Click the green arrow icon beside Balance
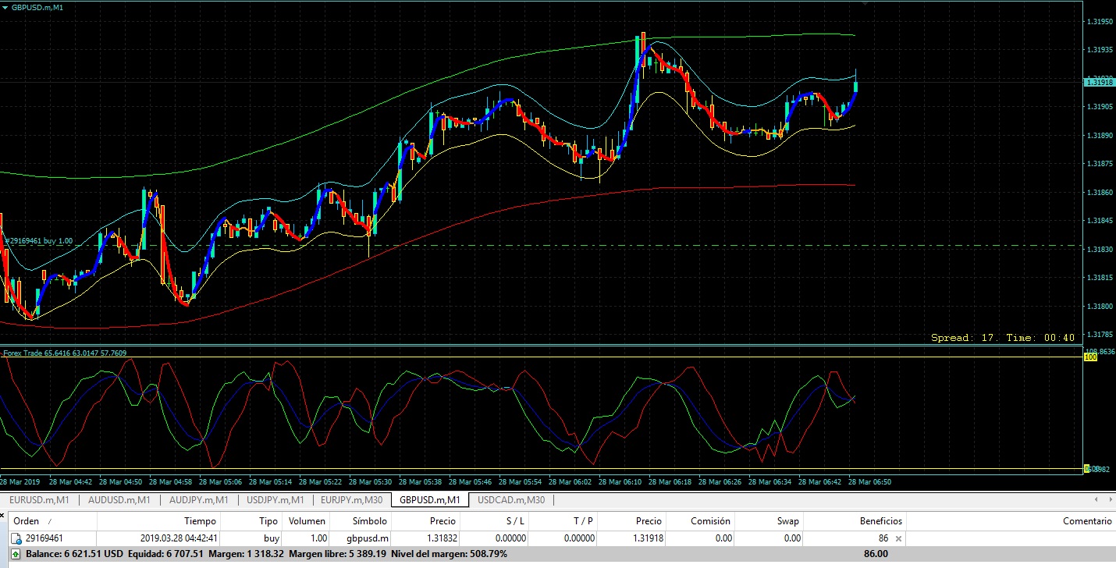This screenshot has width=1116, height=568. (x=16, y=554)
